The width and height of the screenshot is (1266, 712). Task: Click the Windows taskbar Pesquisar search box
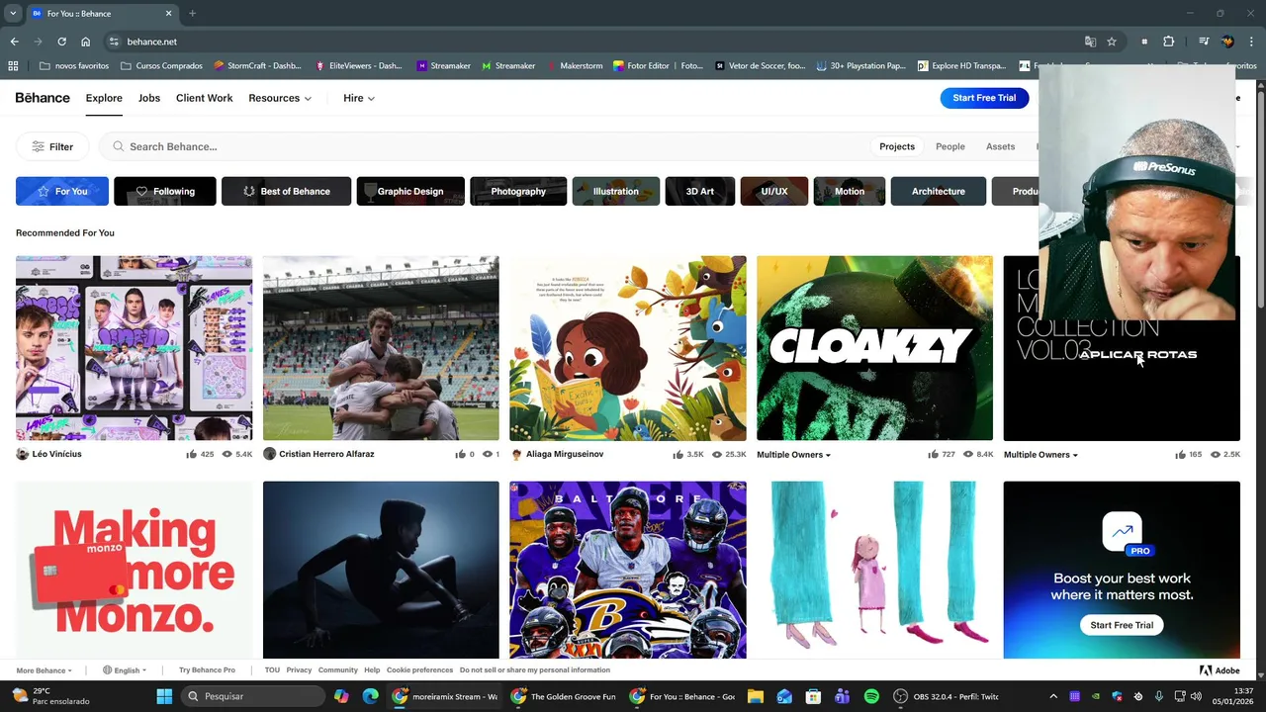tap(253, 696)
